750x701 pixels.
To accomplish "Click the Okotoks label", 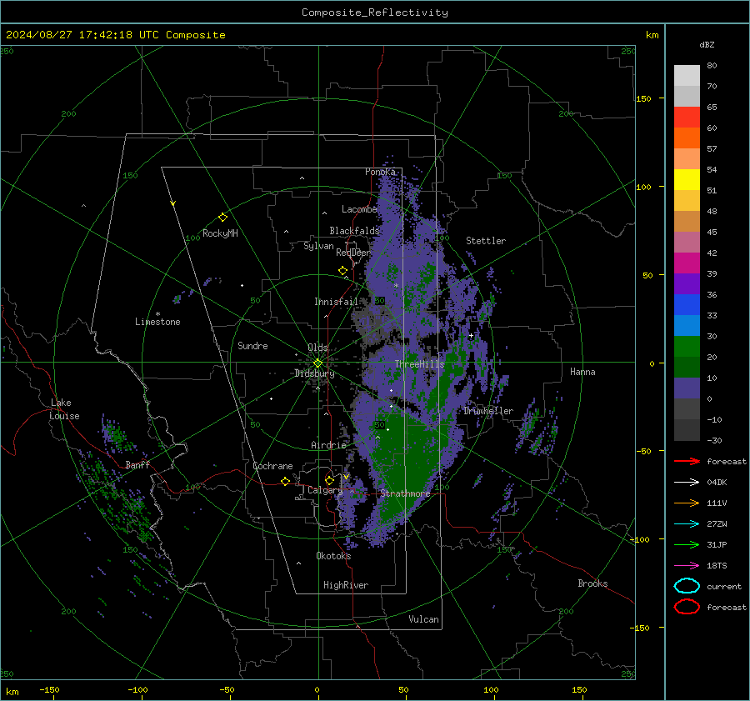I will pyautogui.click(x=333, y=555).
